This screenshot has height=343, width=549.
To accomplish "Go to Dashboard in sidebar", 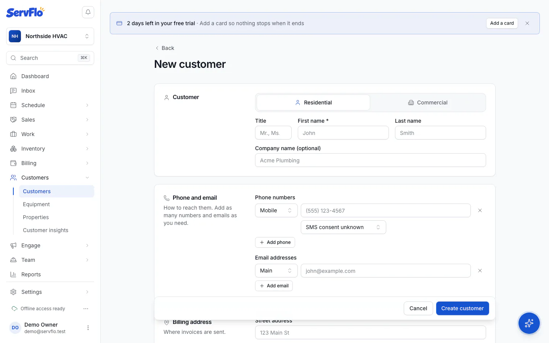I will tap(50, 76).
